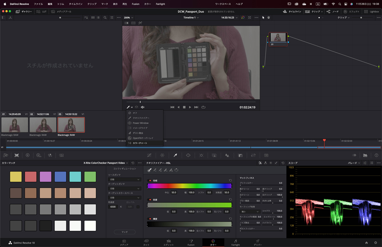Open the ギャラリー gallery panel

point(23,11)
